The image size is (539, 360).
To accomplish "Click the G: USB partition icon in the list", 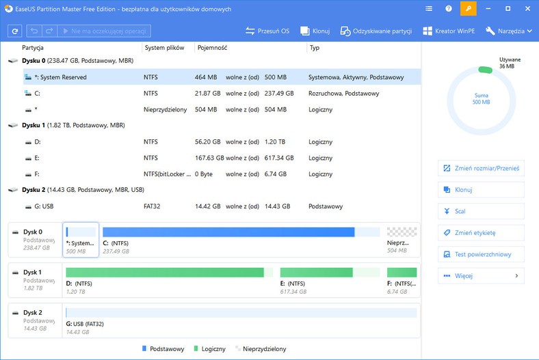I will 28,206.
